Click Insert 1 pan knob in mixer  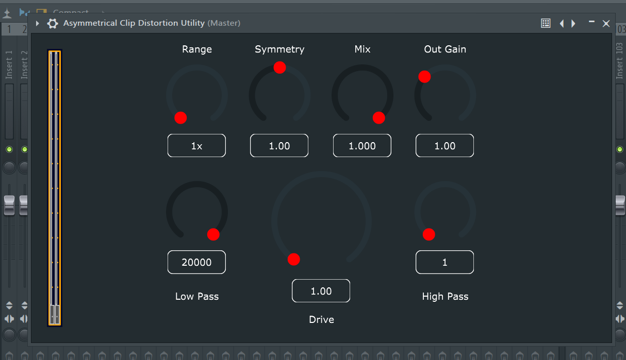9,168
